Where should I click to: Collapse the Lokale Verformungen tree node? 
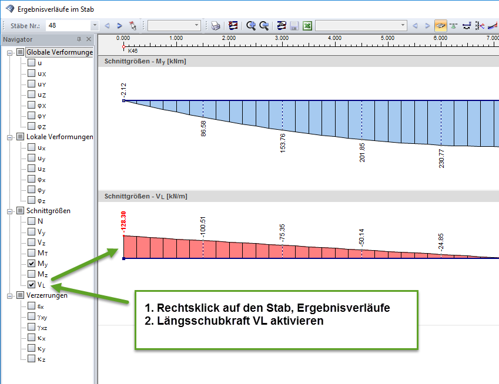tap(10, 137)
